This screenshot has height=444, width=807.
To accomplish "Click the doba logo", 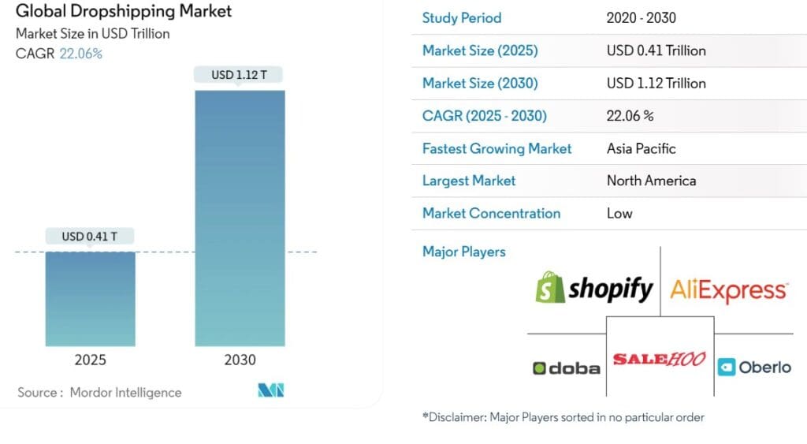I will [x=567, y=368].
